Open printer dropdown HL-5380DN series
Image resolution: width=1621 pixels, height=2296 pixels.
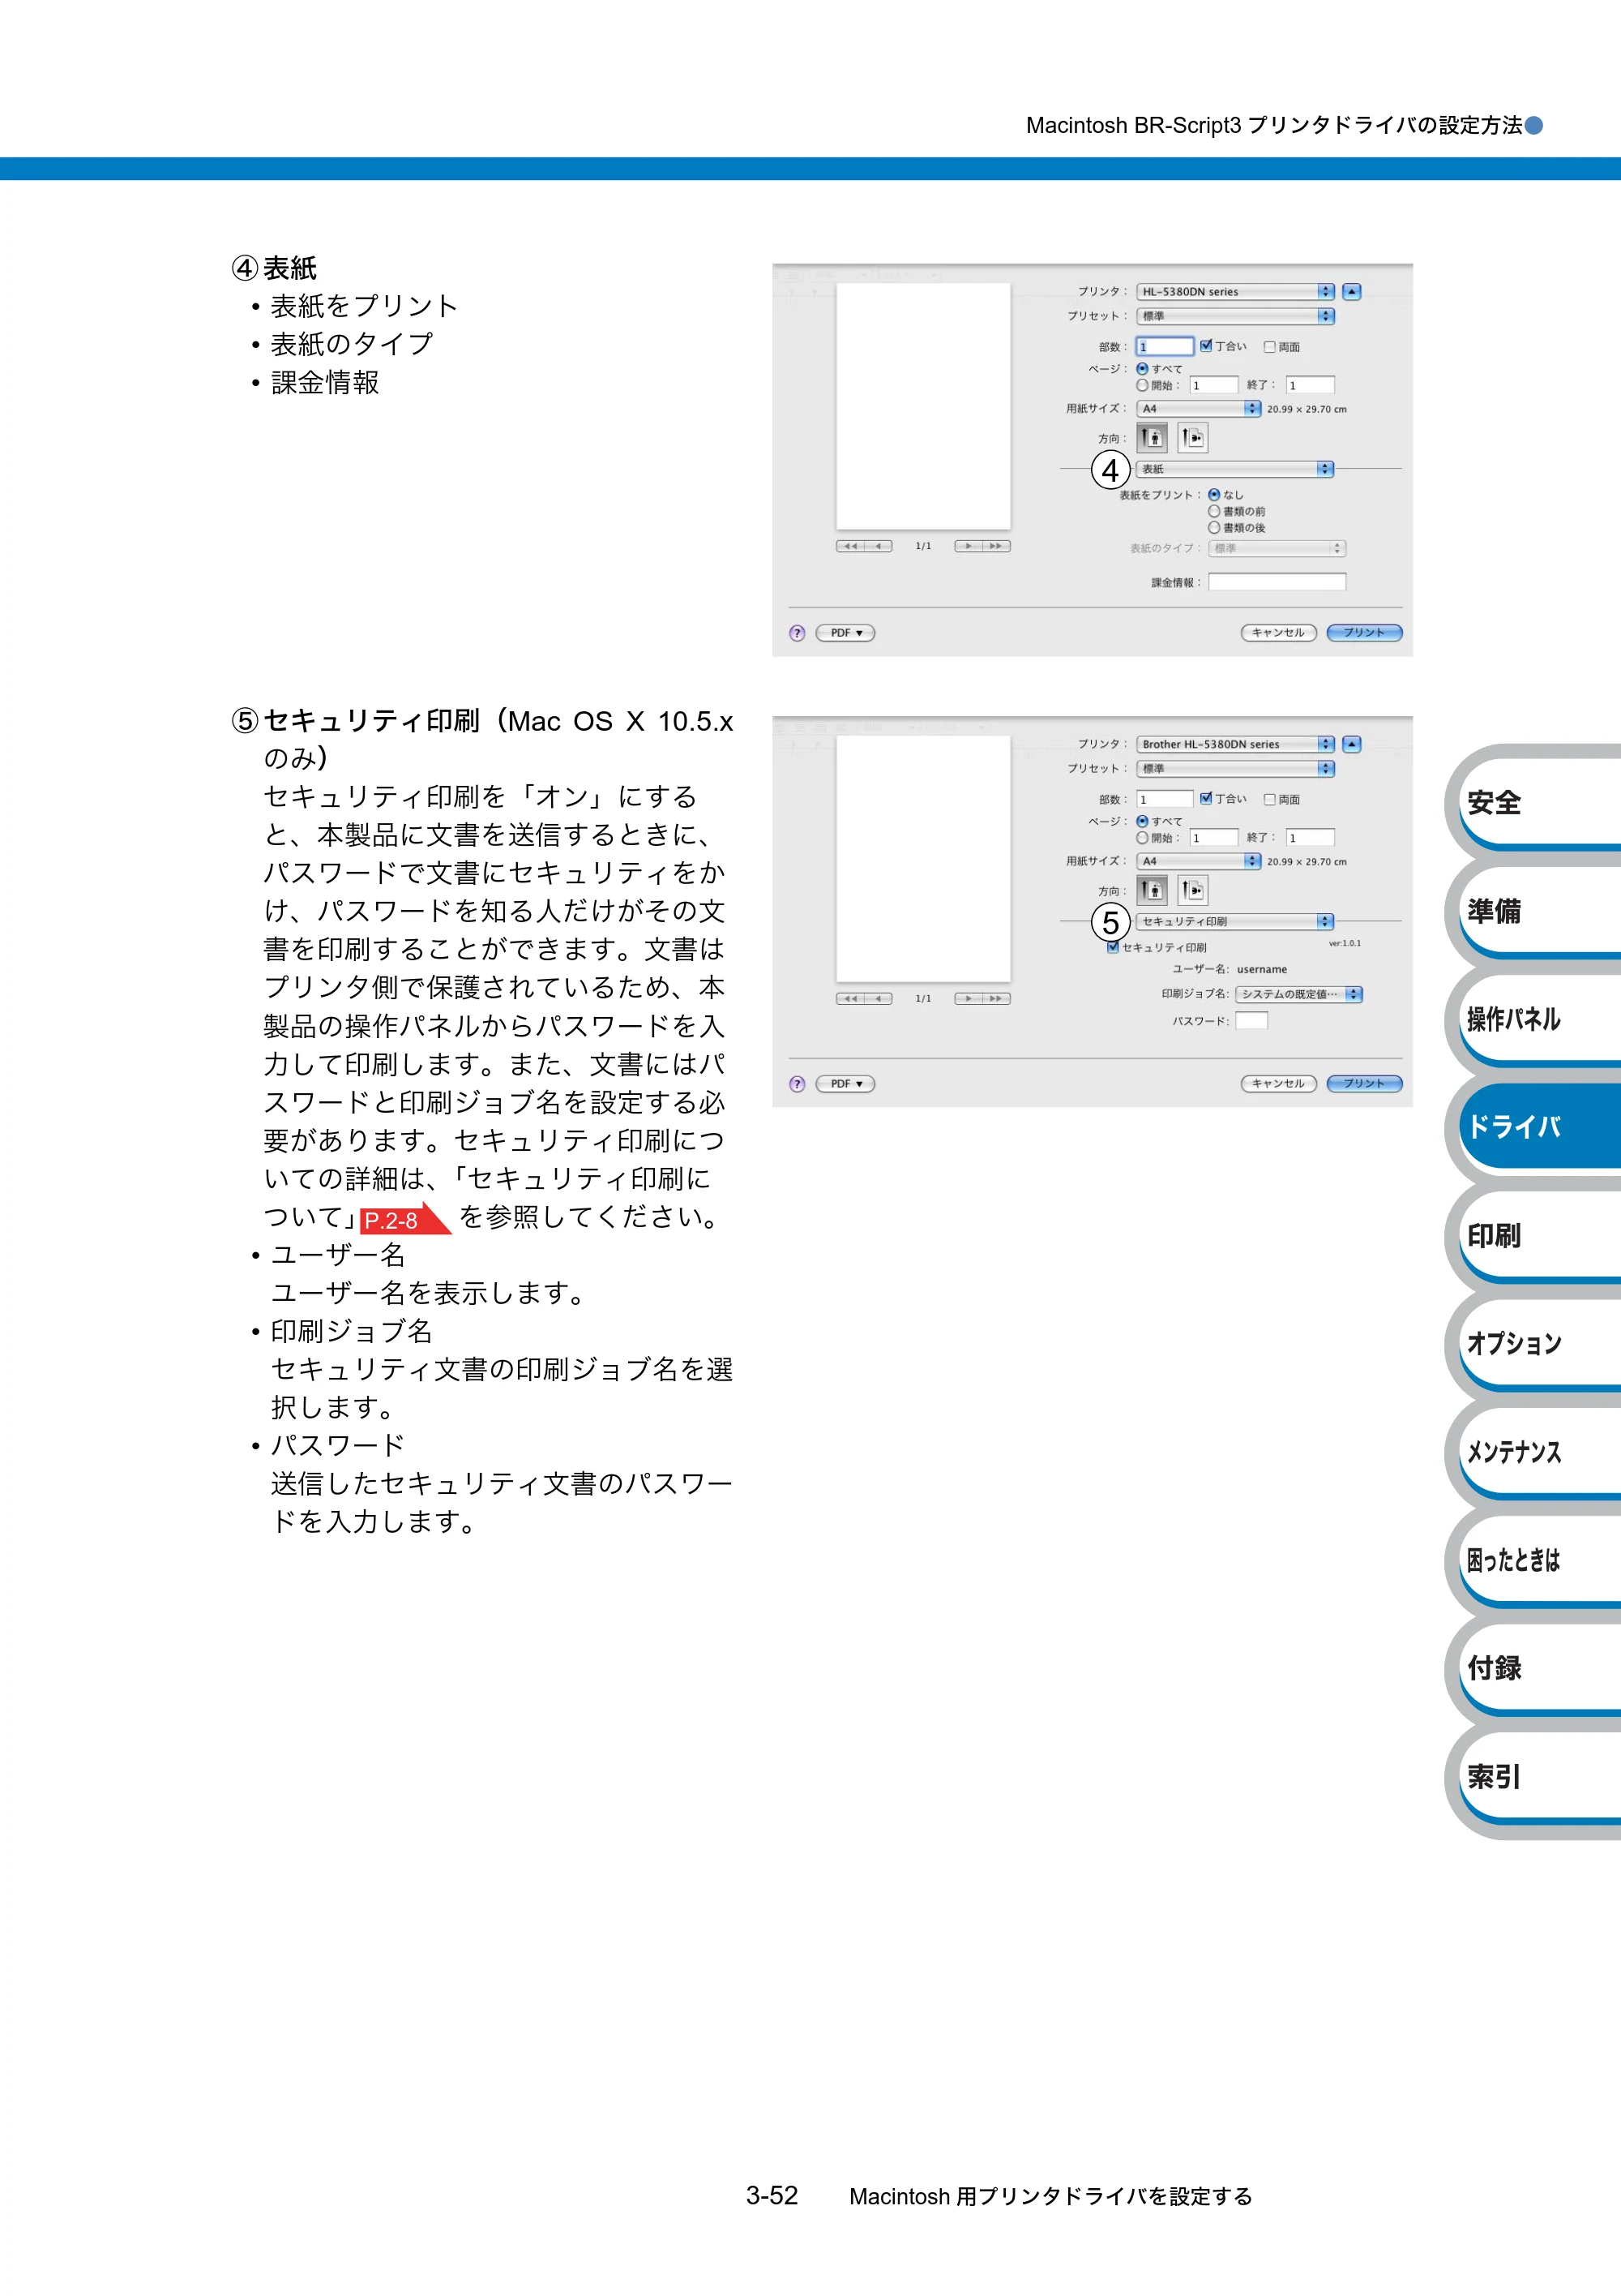pos(1235,291)
